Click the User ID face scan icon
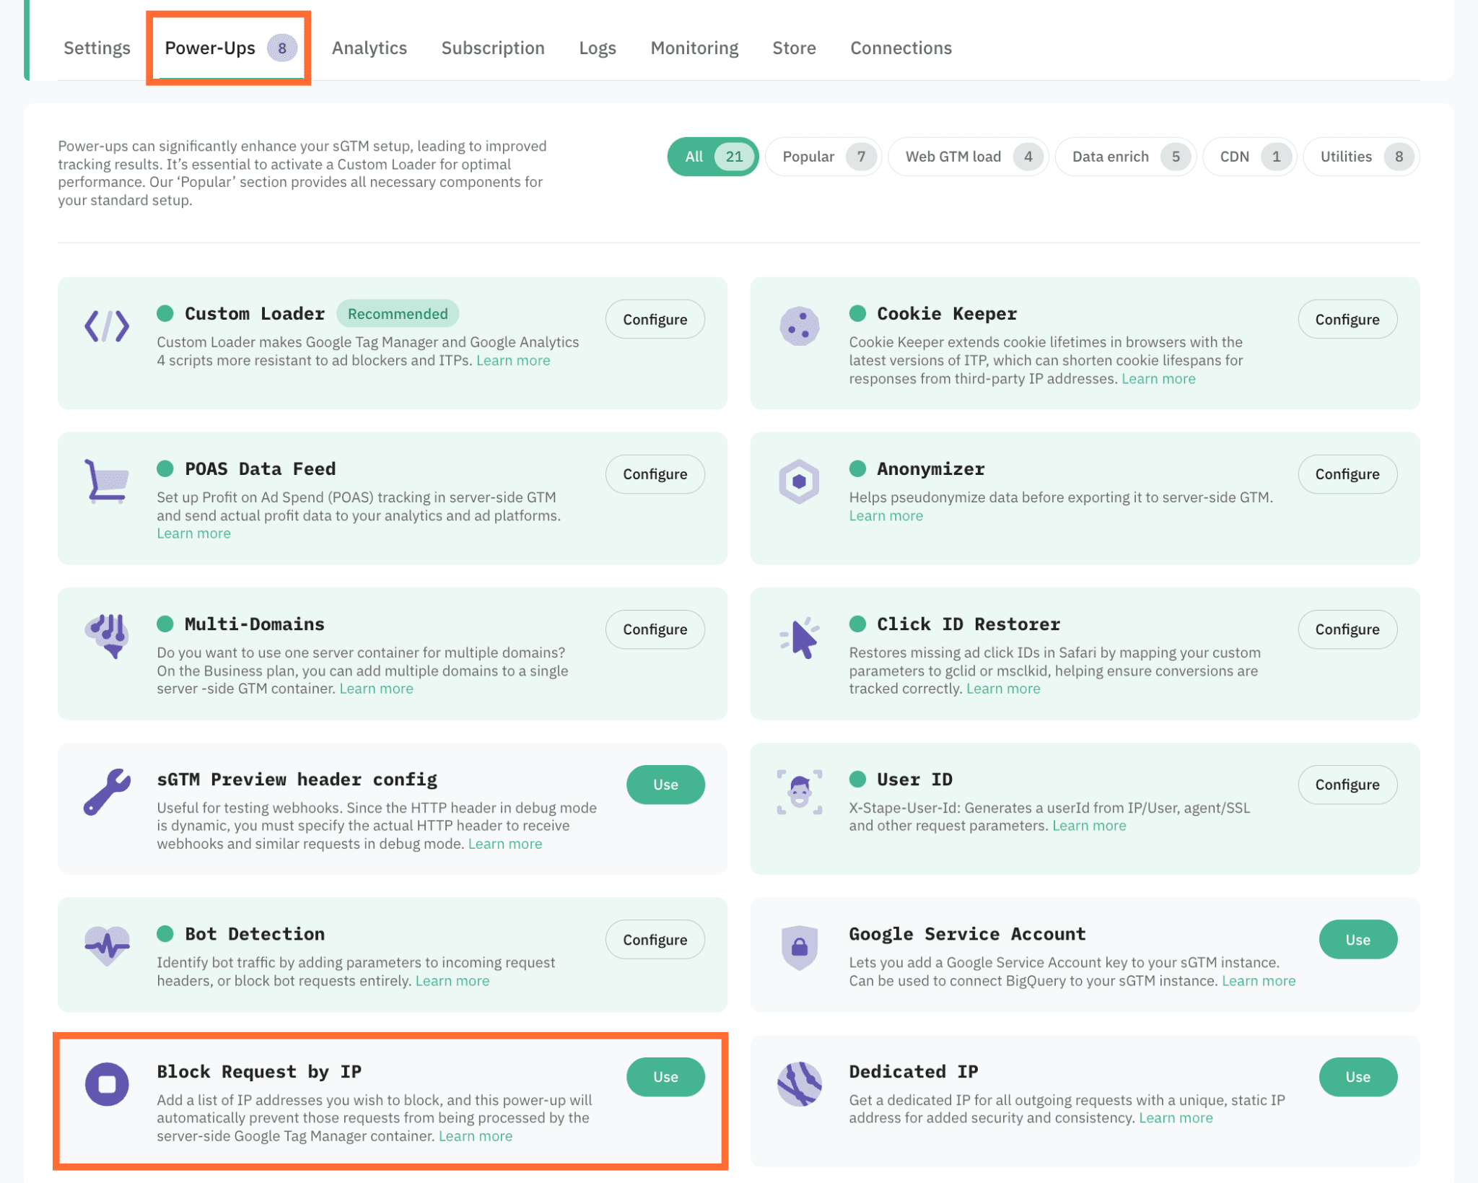The width and height of the screenshot is (1478, 1183). coord(799,792)
